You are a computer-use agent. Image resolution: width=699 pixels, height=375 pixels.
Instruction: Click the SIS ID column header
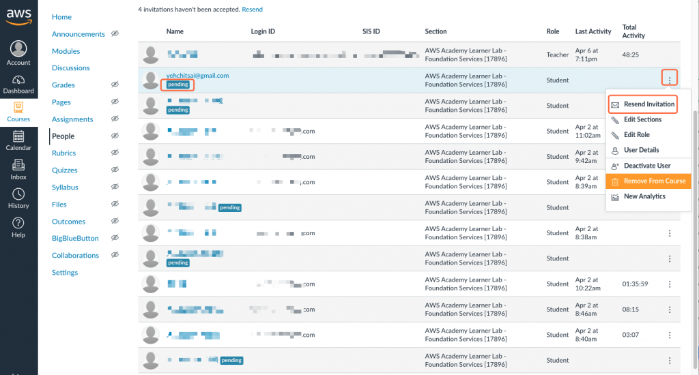(x=371, y=31)
